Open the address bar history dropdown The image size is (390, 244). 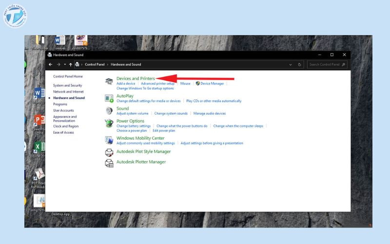[x=291, y=64]
